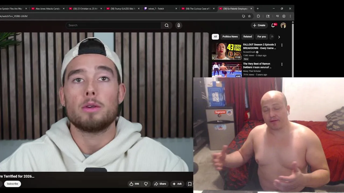Show more filter chips with right arrow
The image size is (344, 193).
click(279, 37)
